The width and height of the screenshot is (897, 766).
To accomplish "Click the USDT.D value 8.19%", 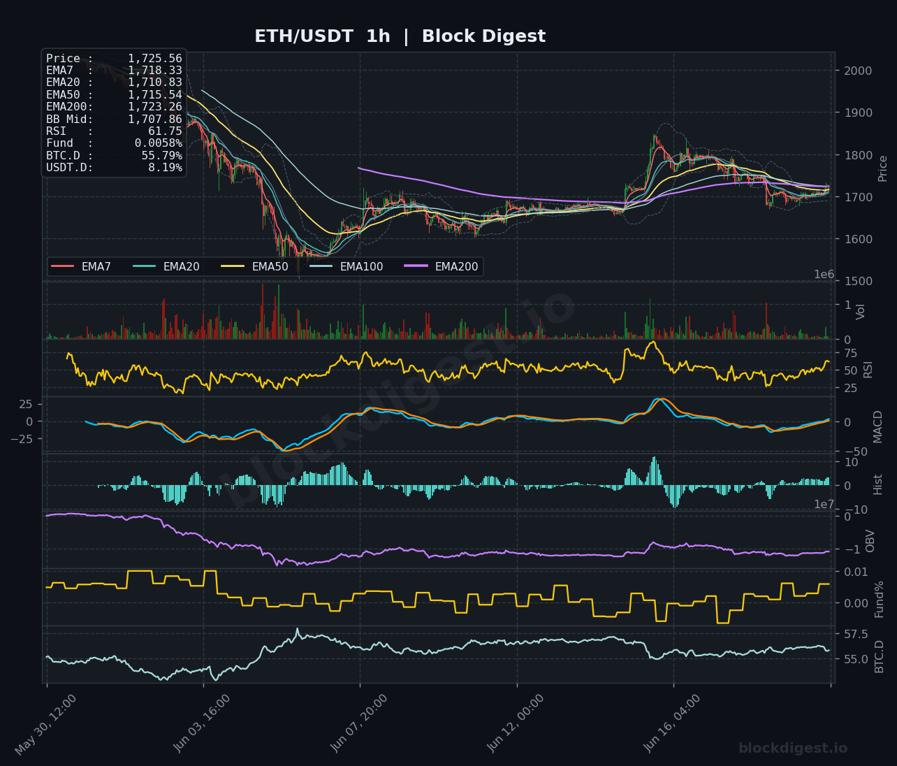I will (165, 168).
